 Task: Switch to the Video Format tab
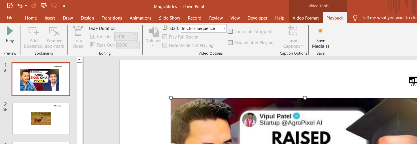[306, 18]
